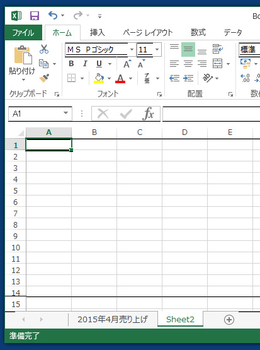Open the Customize Quick Access Toolbar dropdown

(x=99, y=16)
